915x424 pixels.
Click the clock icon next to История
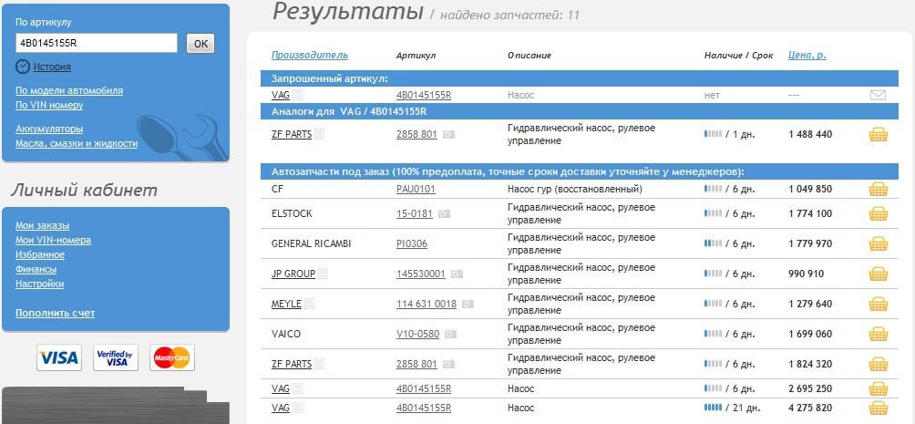click(22, 67)
